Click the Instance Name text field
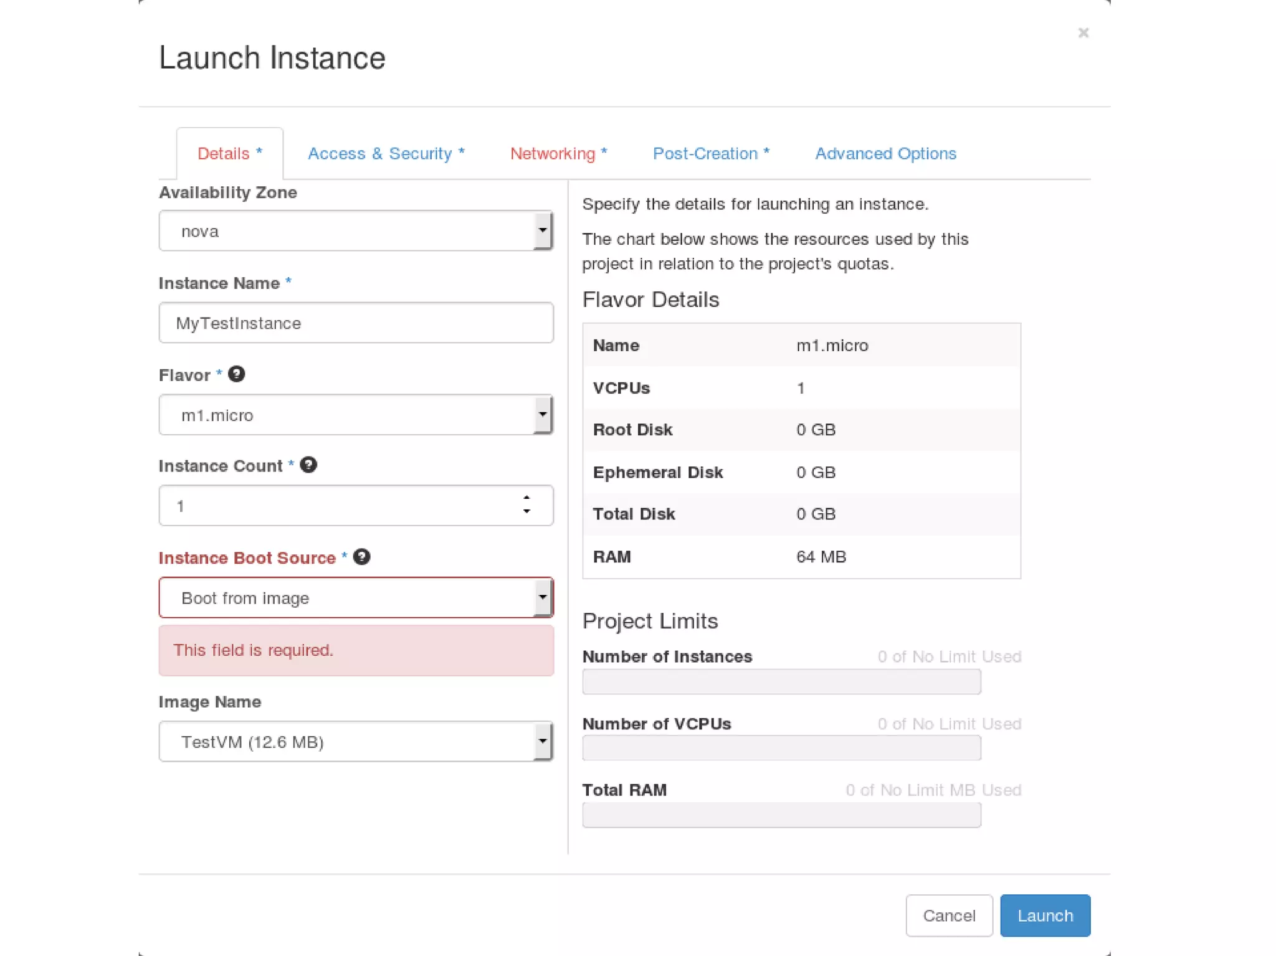The height and width of the screenshot is (956, 1276). [355, 323]
